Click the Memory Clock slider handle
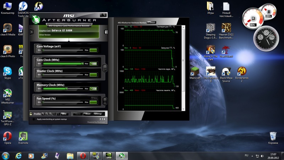This screenshot has height=160, width=284. (x=66, y=89)
